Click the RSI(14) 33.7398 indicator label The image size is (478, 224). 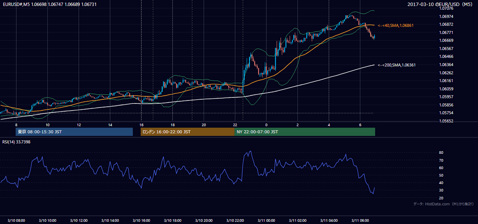click(x=16, y=142)
